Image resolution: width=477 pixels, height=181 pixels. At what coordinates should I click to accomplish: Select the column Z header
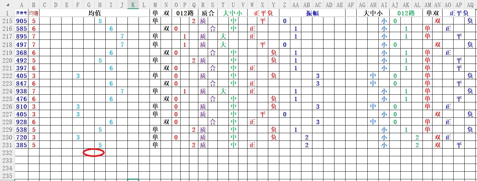point(284,5)
